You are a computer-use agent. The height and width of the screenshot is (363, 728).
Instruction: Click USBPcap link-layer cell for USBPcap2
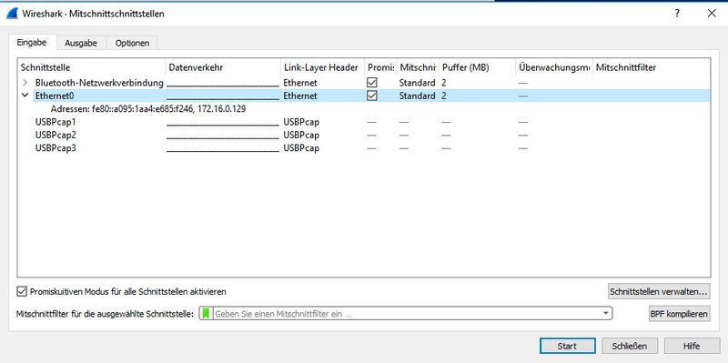[x=301, y=135]
